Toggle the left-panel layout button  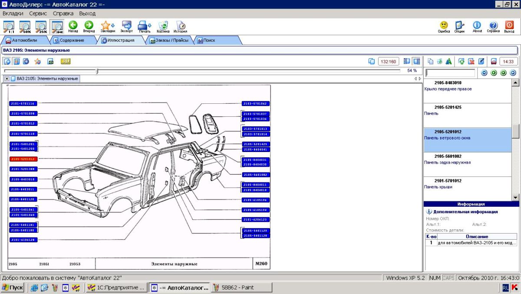pos(407,61)
